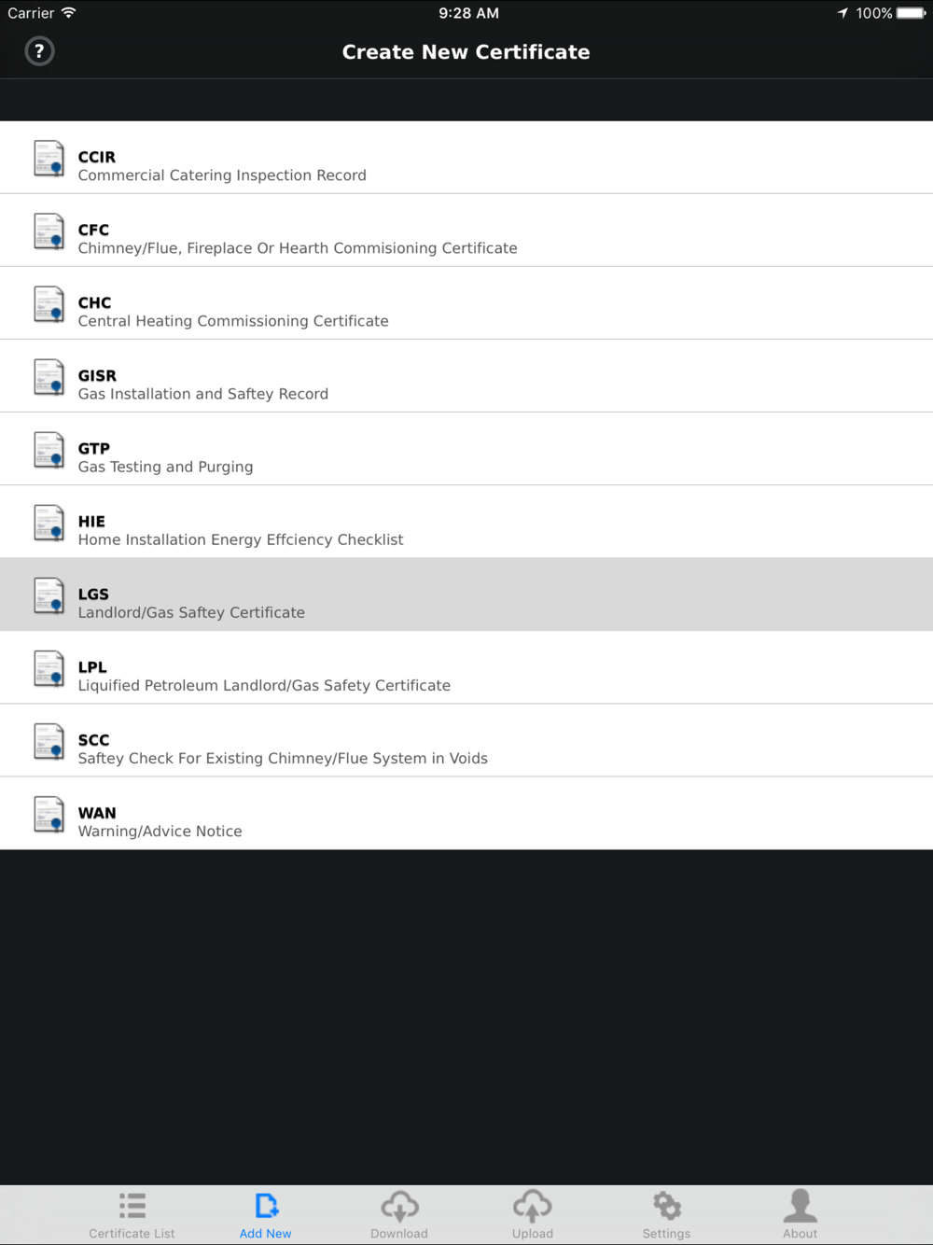
Task: Choose GTP Gas Testing and Purging
Action: point(466,449)
